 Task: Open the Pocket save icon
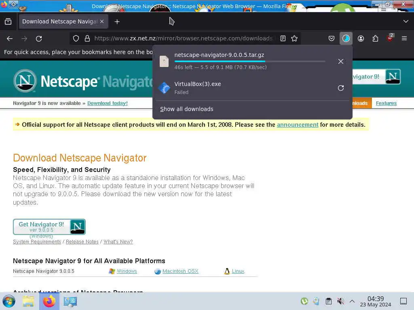332,38
